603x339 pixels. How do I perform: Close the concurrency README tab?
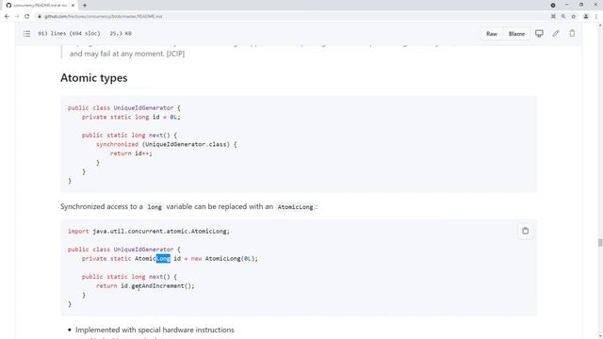point(73,6)
